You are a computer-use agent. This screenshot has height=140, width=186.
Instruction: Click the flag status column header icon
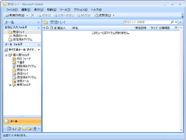pyautogui.click(x=176, y=28)
